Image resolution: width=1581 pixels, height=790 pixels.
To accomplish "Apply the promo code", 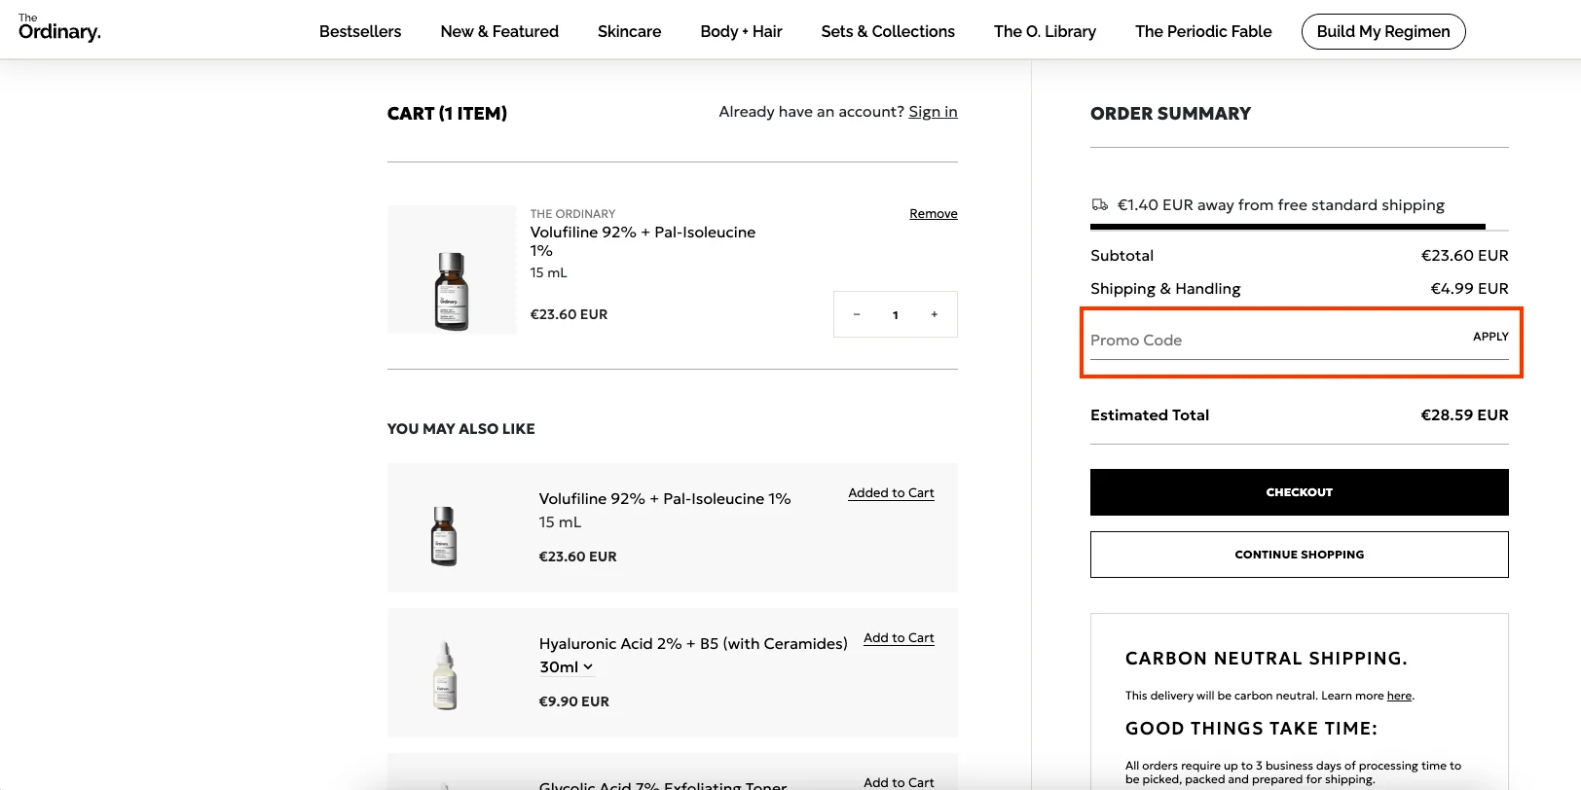I will pos(1490,337).
